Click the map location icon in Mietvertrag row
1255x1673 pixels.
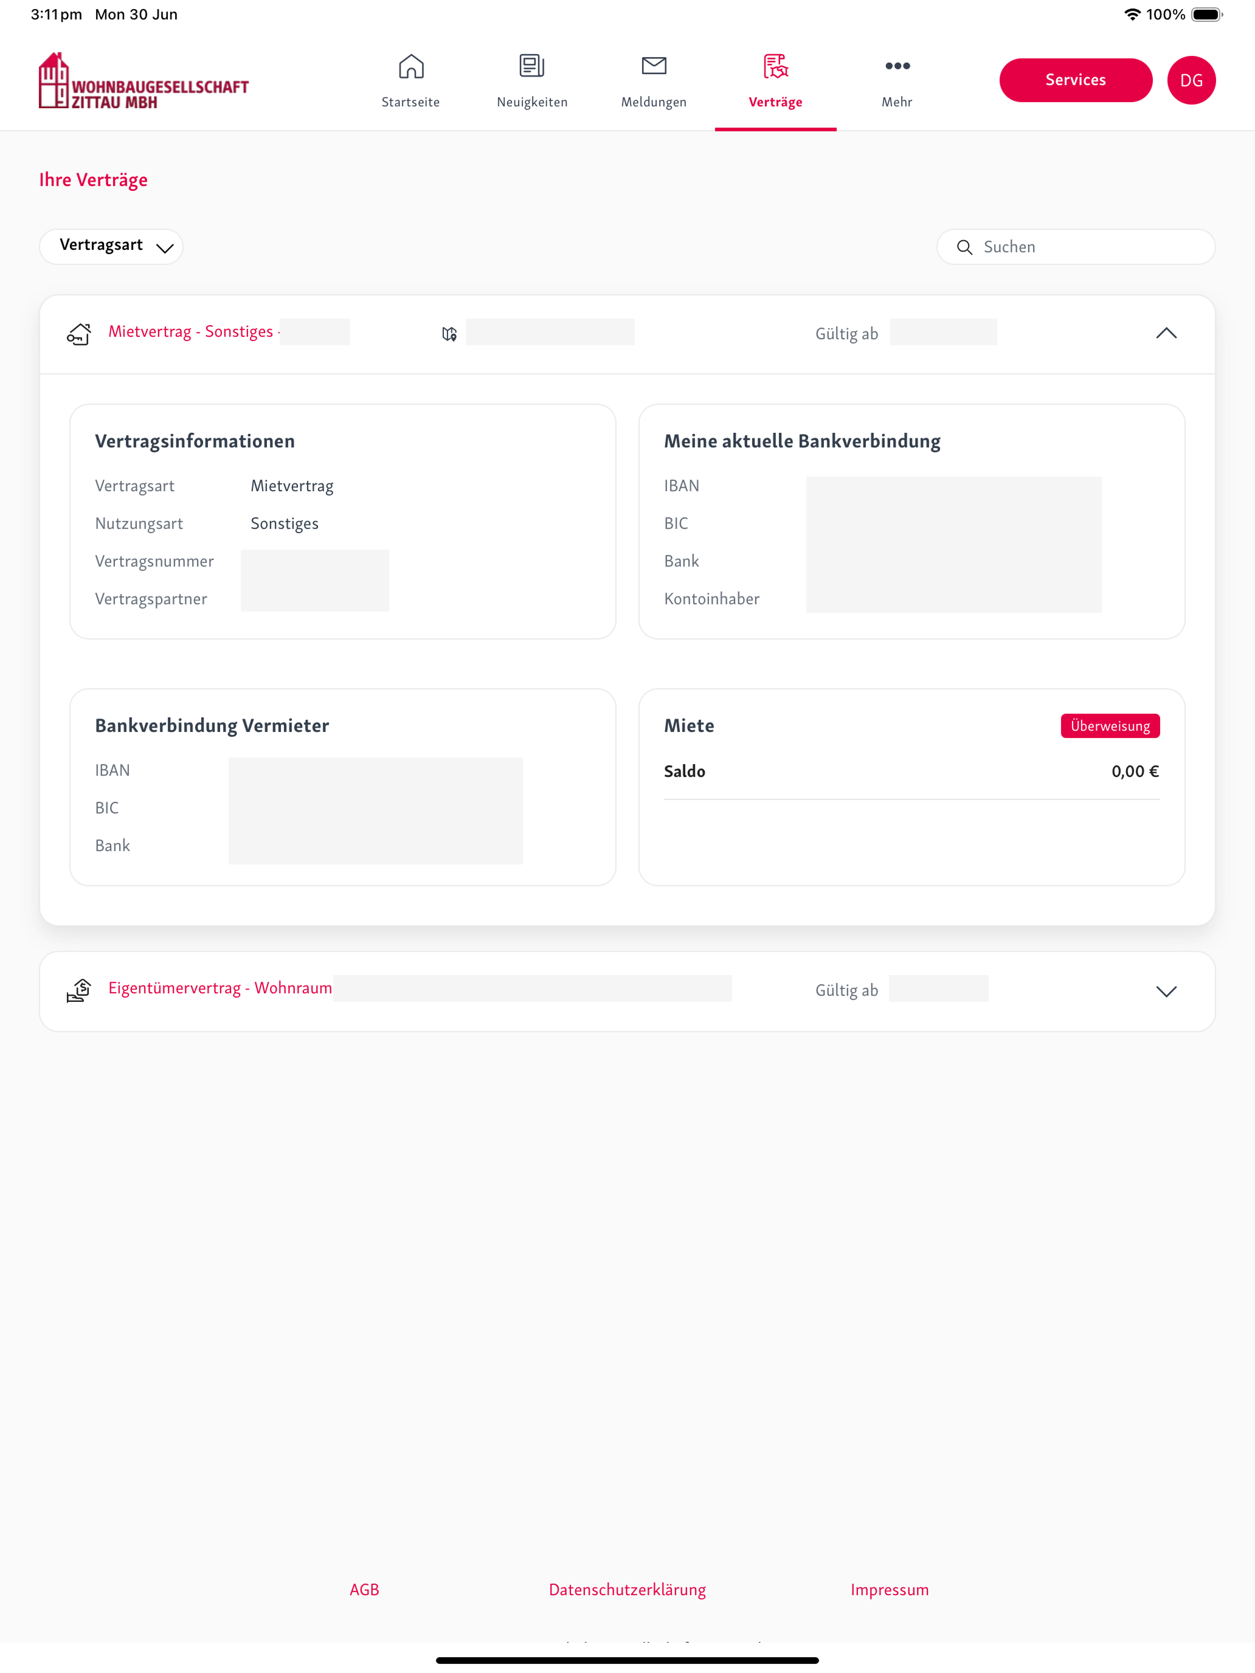tap(449, 334)
